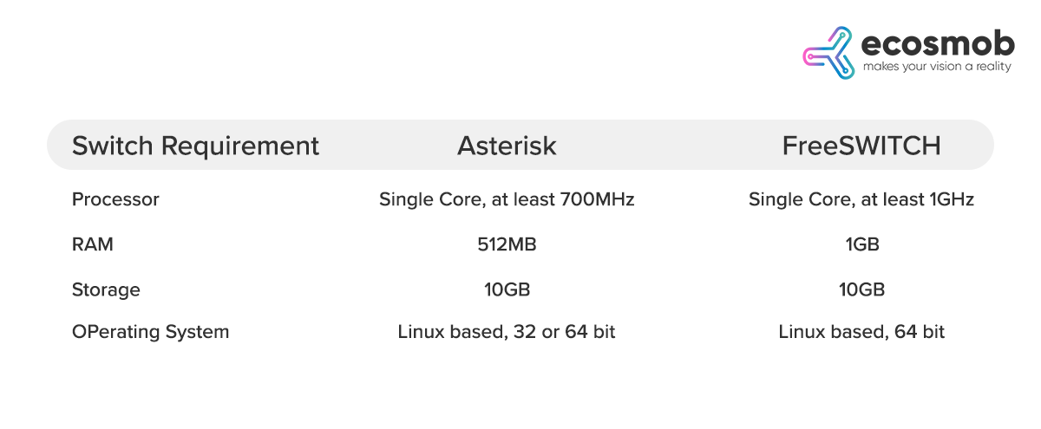This screenshot has height=429, width=1041.
Task: Click the "RAM" row label
Action: coord(93,244)
